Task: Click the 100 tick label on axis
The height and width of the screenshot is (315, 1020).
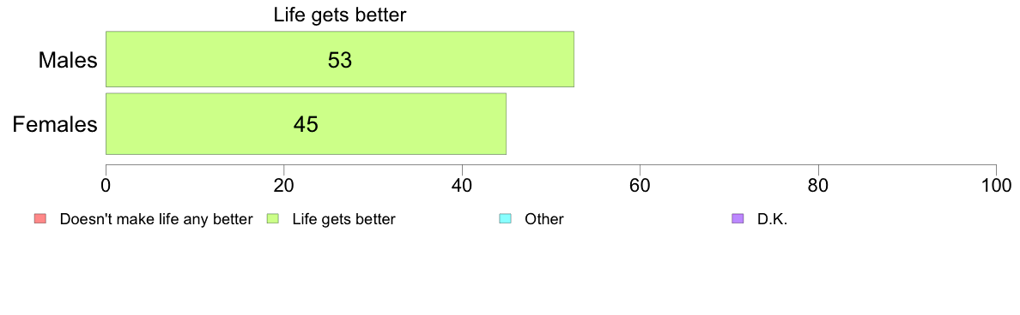Action: (x=997, y=185)
